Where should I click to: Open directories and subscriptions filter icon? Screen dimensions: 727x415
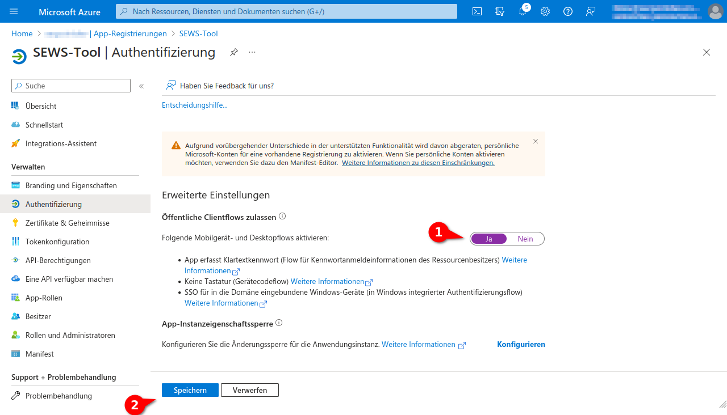click(x=500, y=11)
